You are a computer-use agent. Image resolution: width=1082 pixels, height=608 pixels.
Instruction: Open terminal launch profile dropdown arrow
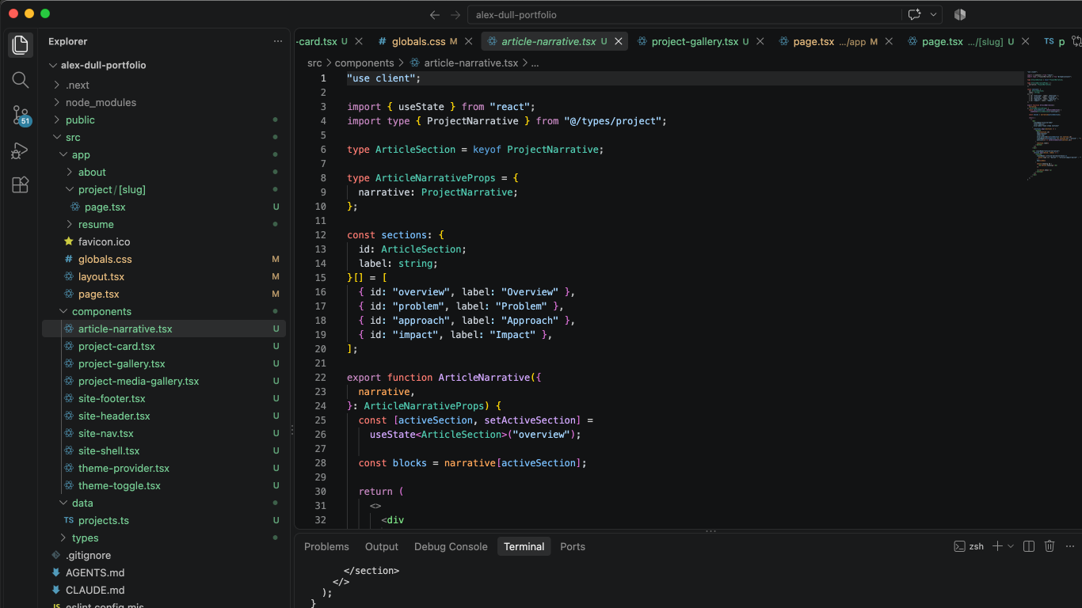click(x=1011, y=546)
